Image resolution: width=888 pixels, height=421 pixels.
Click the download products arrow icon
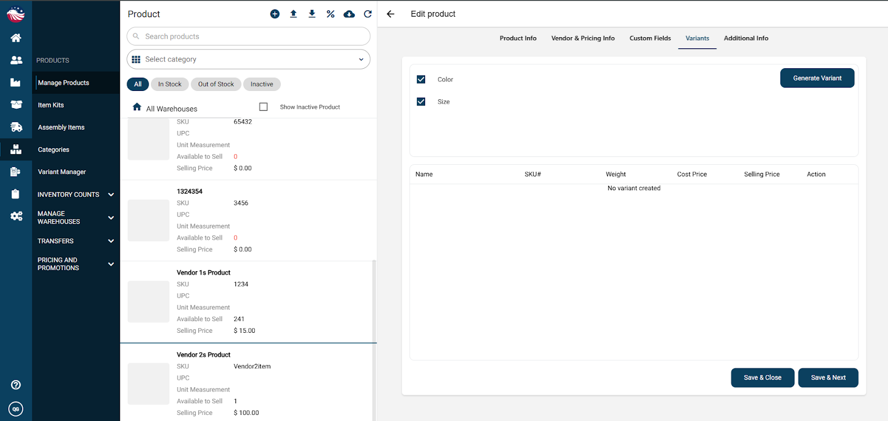[x=312, y=14]
